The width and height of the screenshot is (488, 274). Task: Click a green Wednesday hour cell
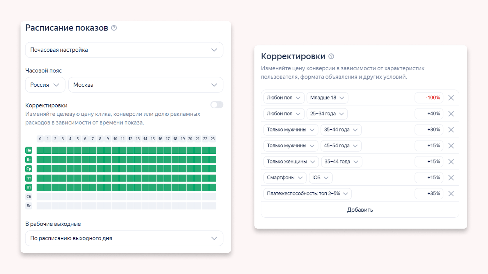(40, 169)
